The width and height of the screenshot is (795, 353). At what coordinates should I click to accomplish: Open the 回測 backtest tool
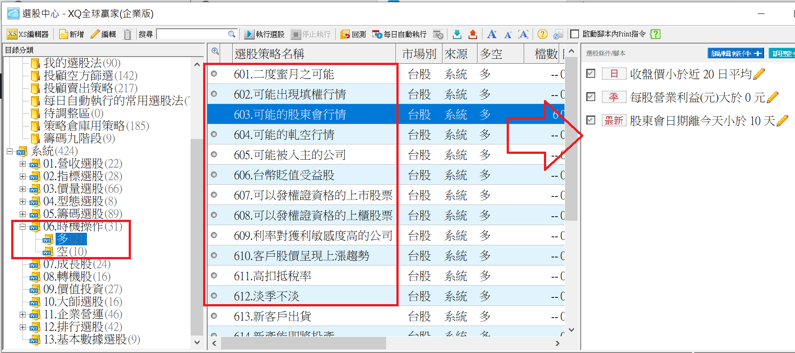click(x=353, y=34)
